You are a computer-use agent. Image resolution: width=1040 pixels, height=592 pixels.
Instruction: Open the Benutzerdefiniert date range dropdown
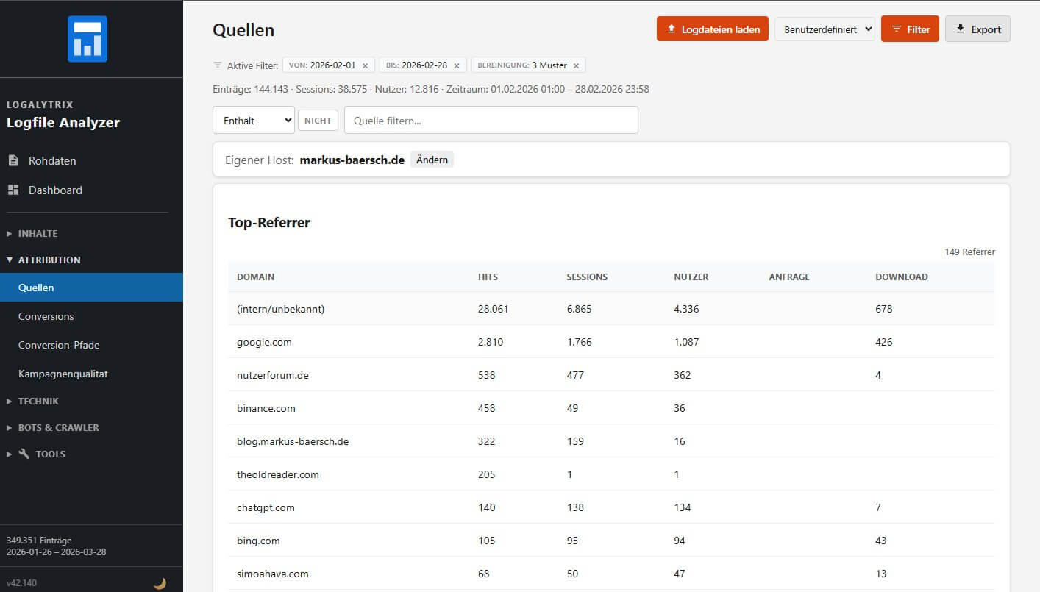click(x=824, y=29)
